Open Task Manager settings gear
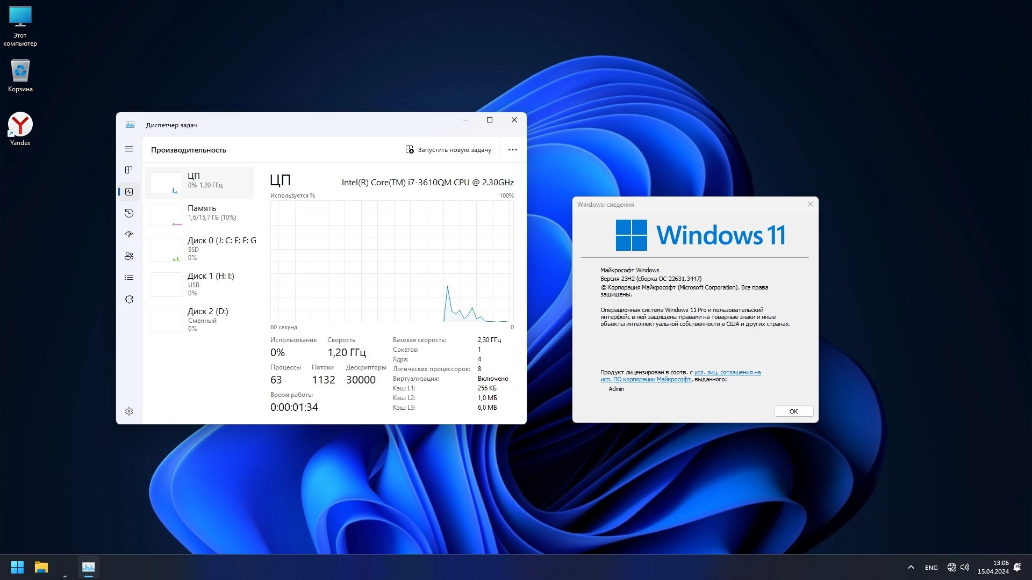1032x580 pixels. pyautogui.click(x=129, y=411)
